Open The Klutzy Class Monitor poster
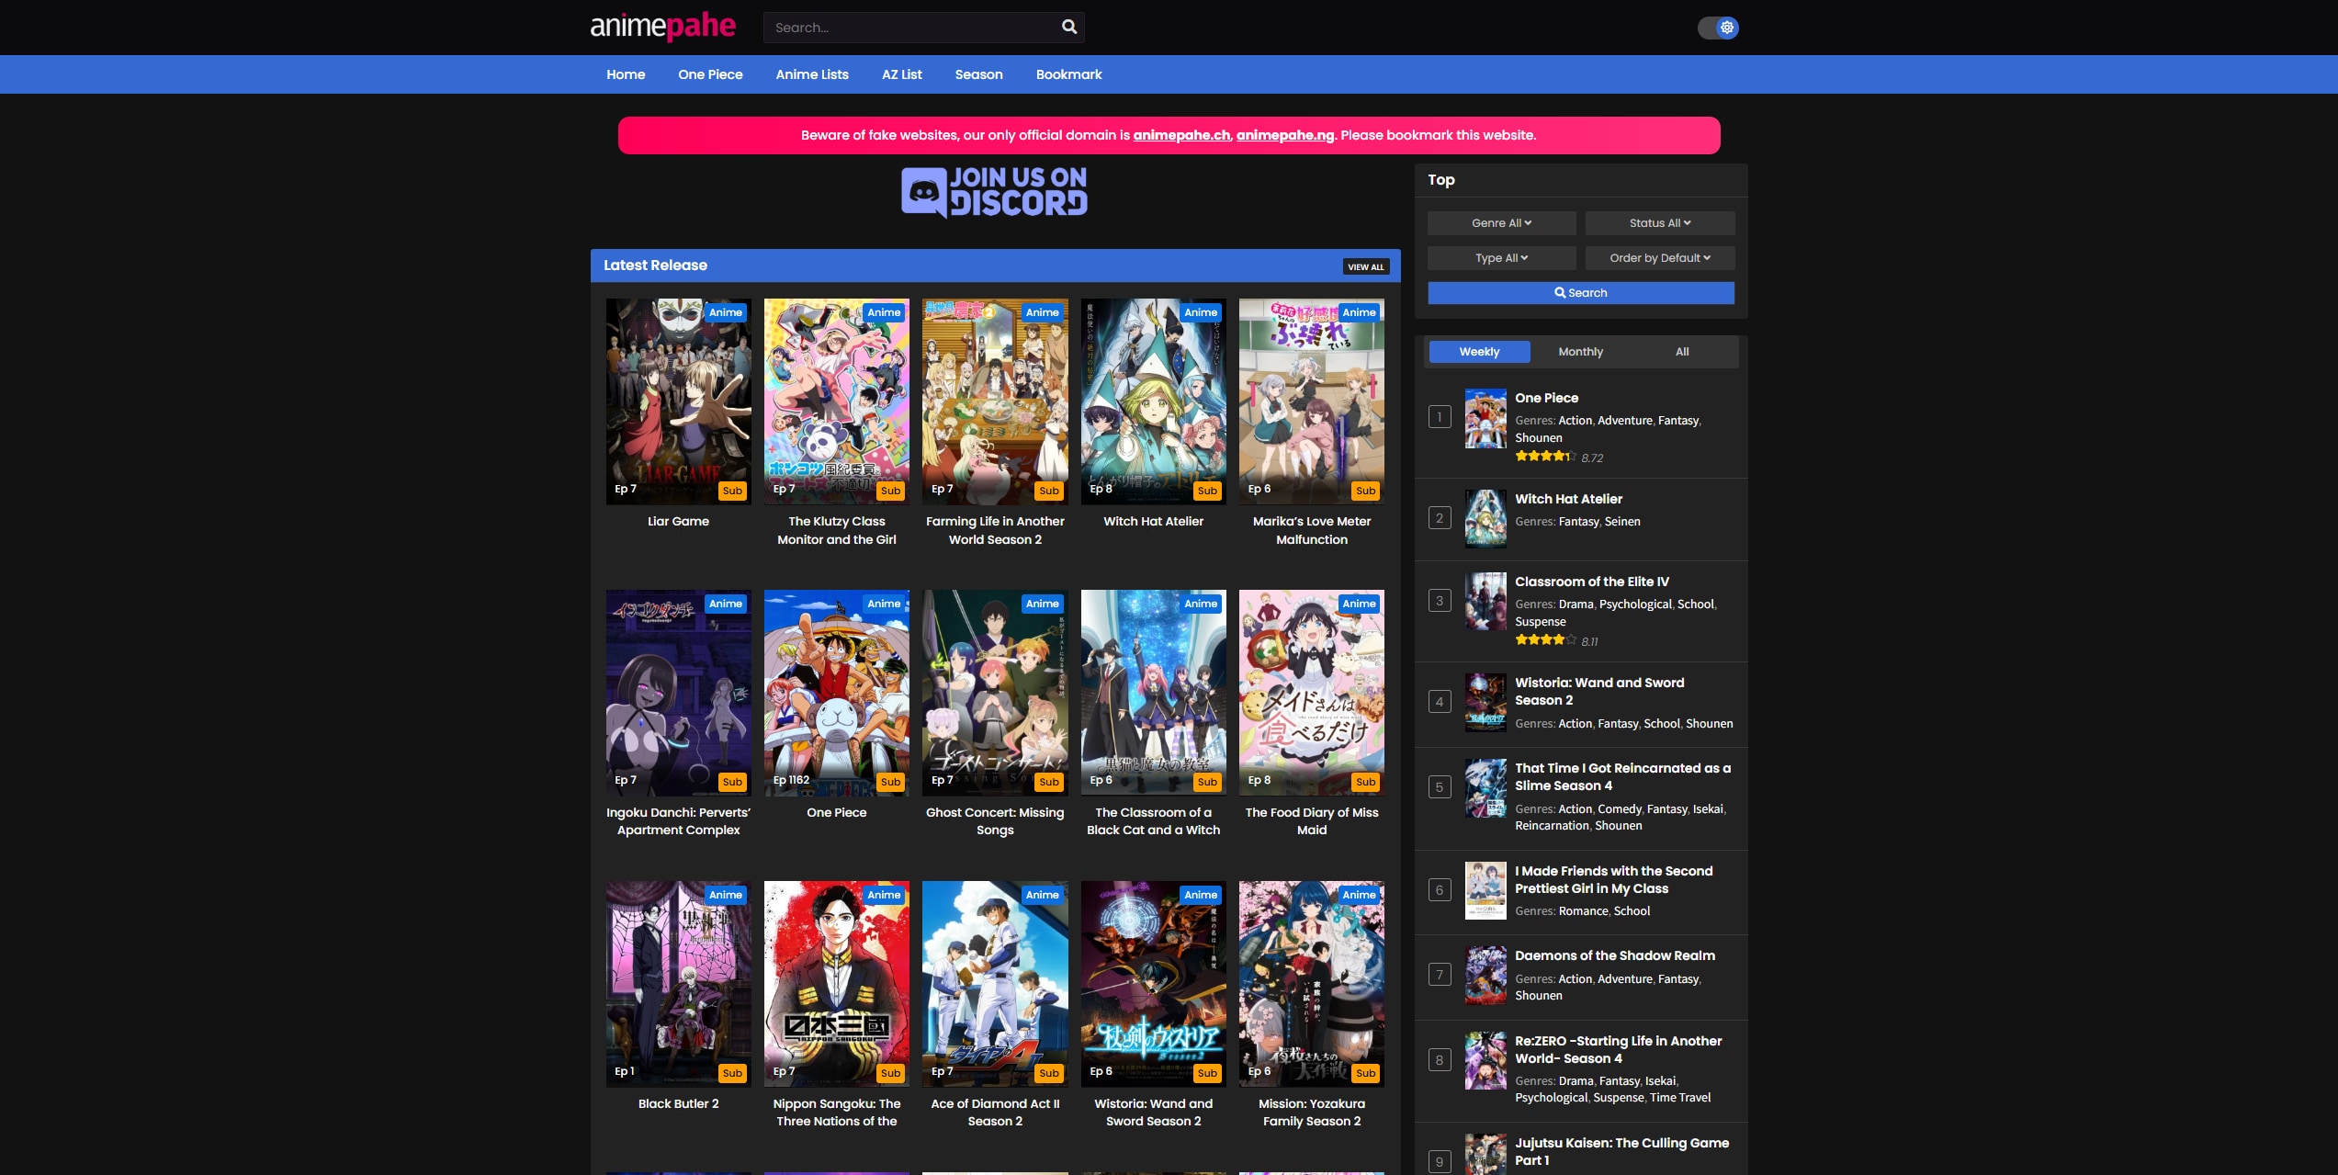 [x=836, y=401]
